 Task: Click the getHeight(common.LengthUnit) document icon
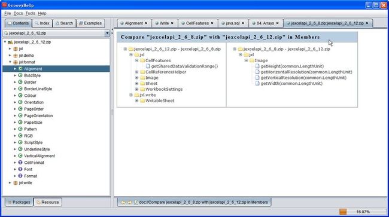click(257, 66)
